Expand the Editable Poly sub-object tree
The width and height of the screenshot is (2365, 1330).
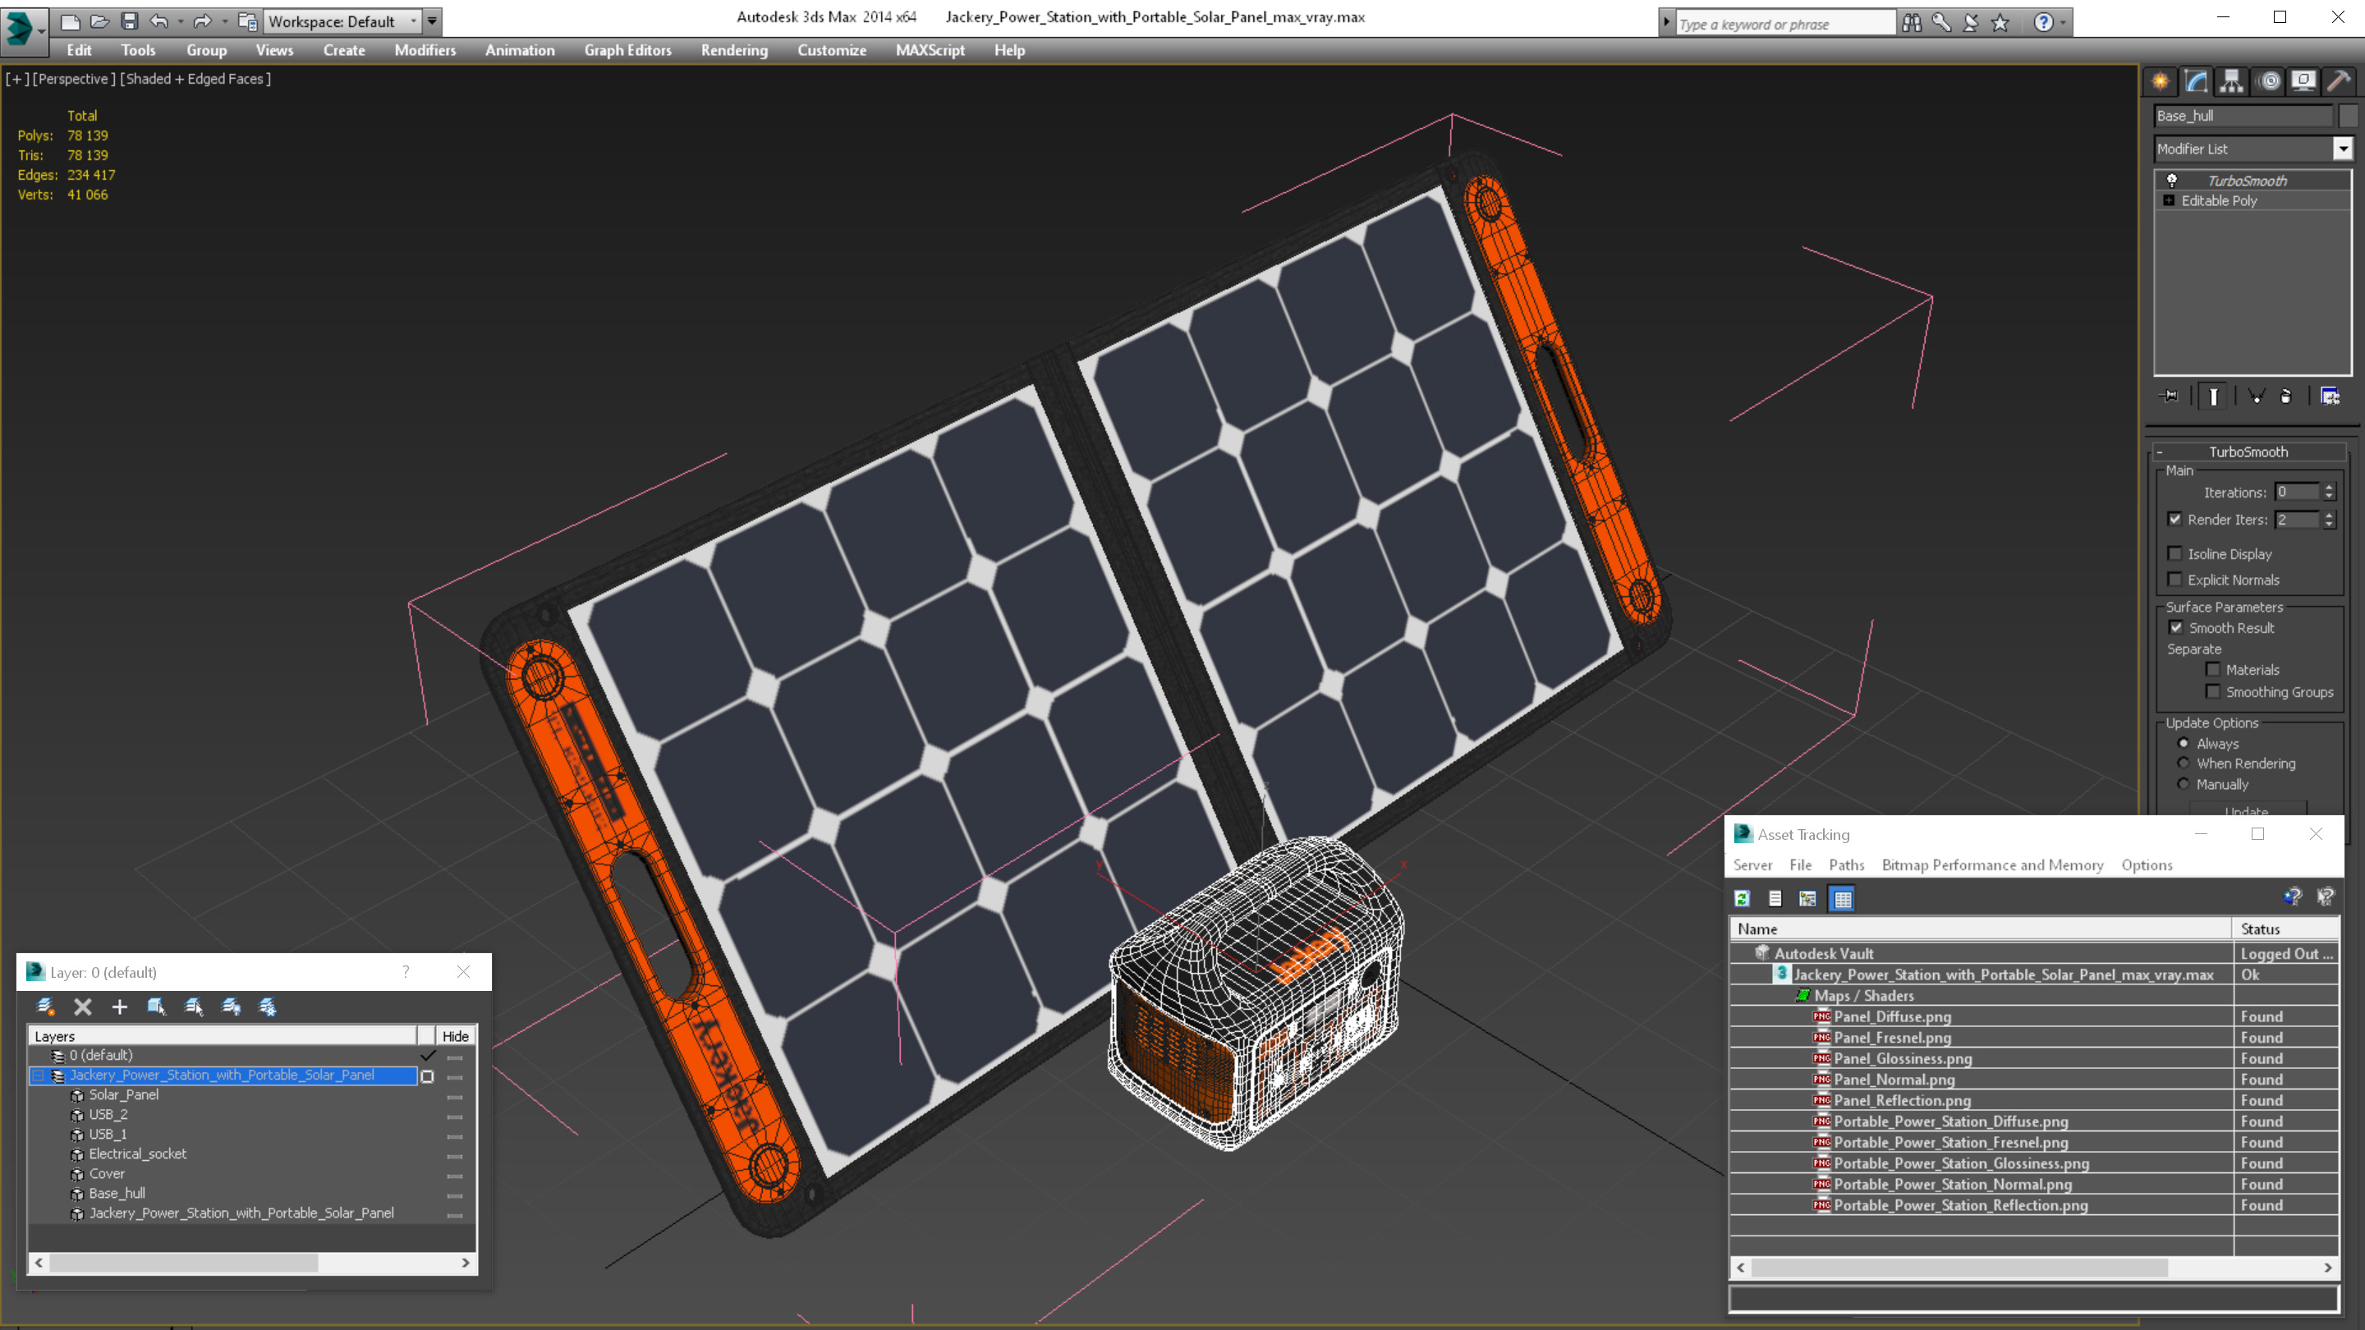[2169, 200]
